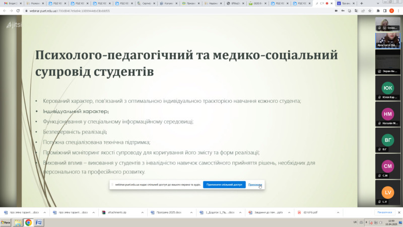Open a new browser tab
The width and height of the screenshot is (403, 227).
tap(361, 3)
